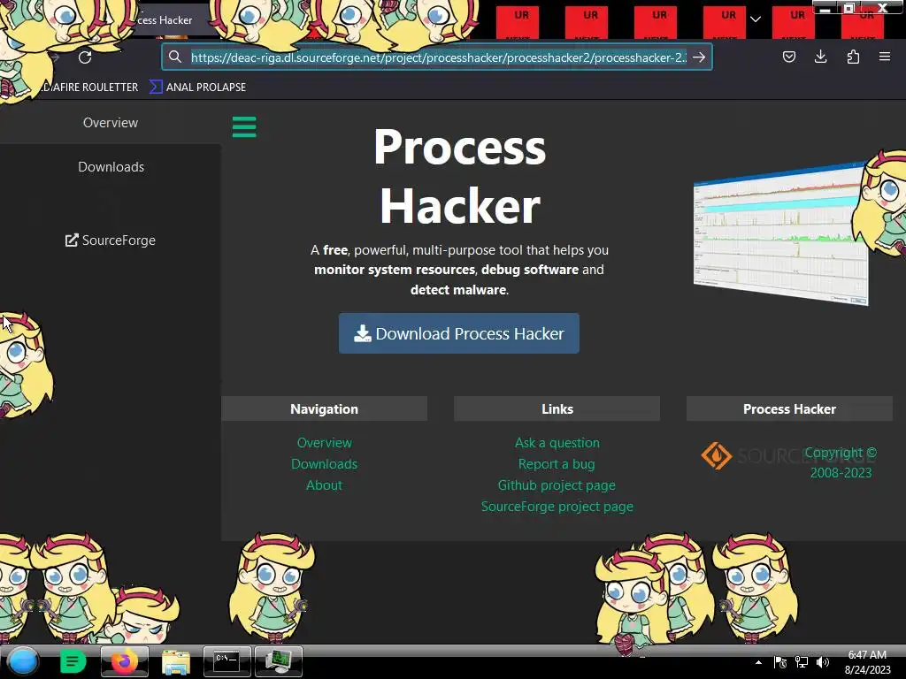Open the system monitor taskbar icon
Image resolution: width=906 pixels, height=679 pixels.
pos(279,661)
